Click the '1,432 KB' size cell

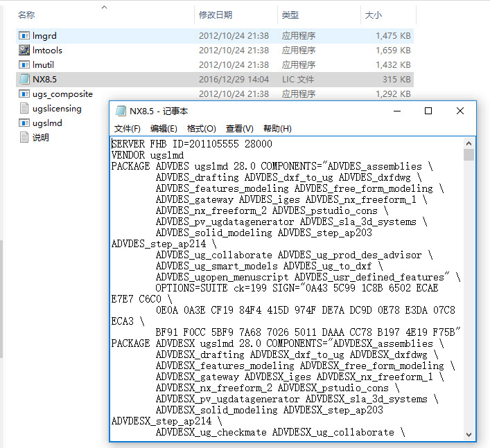[393, 64]
